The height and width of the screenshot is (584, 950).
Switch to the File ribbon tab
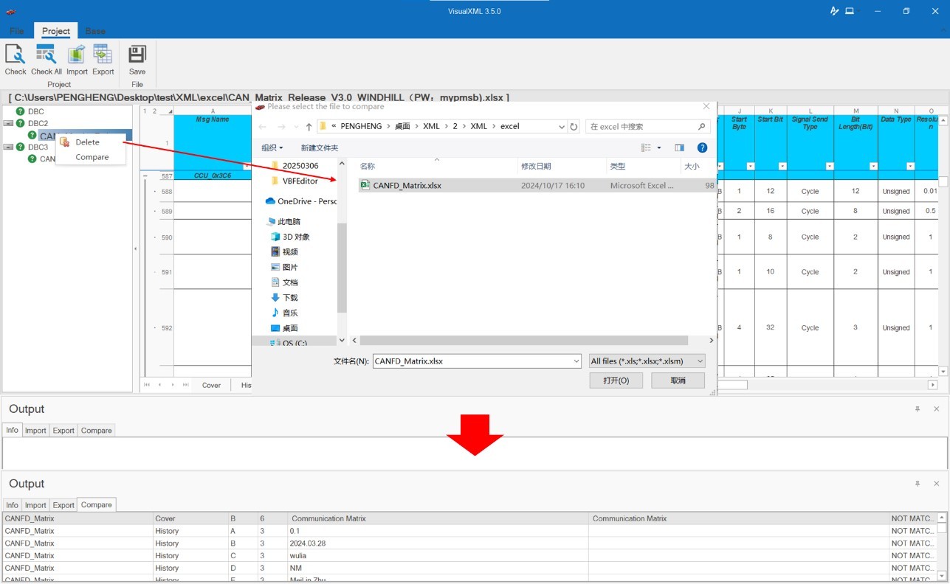16,31
